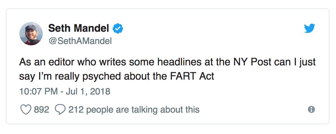336x134 pixels.
Task: Open '212 people are talking about this'
Action: click(134, 110)
